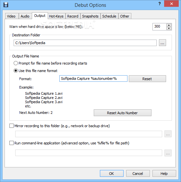This screenshot has height=182, width=181.
Task: Click the hard drive space MB field
Action: tap(159, 27)
